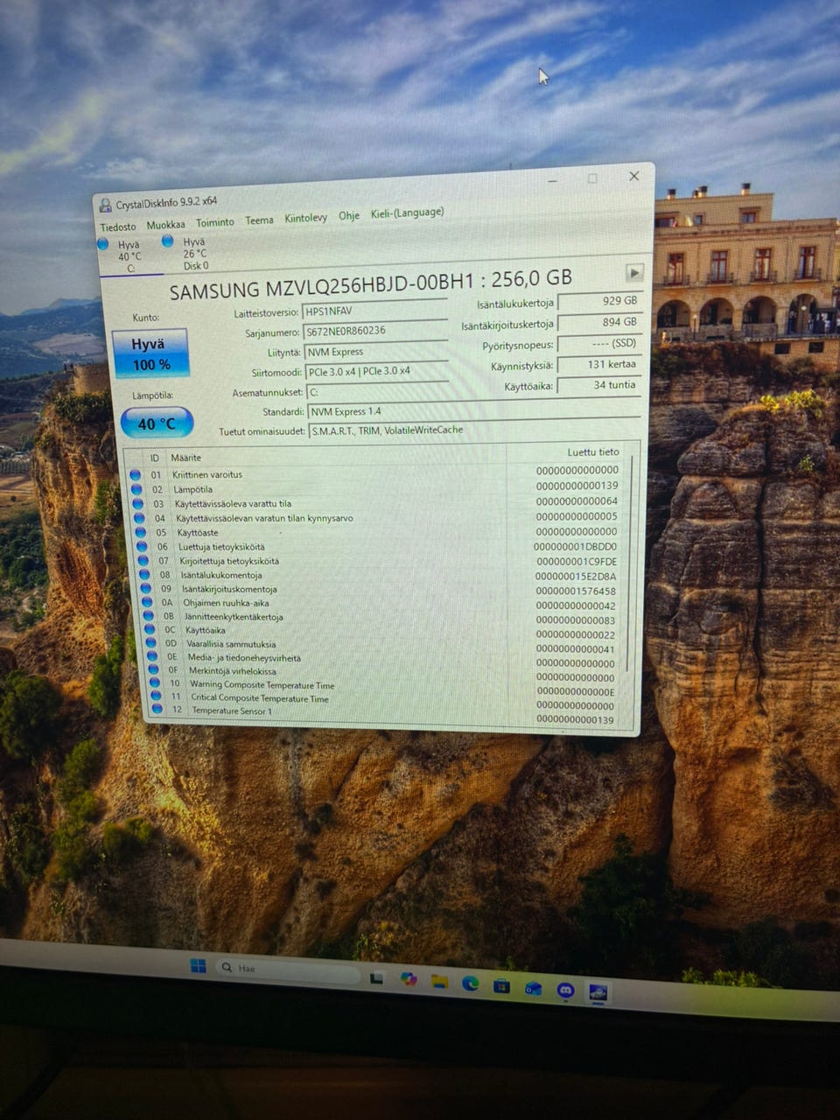This screenshot has height=1120, width=840.
Task: Click status dot for Käyttöaste row
Action: (x=140, y=532)
